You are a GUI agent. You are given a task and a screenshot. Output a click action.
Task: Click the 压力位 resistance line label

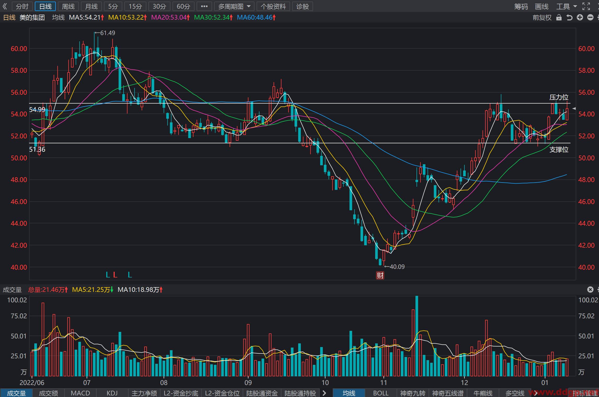(559, 97)
